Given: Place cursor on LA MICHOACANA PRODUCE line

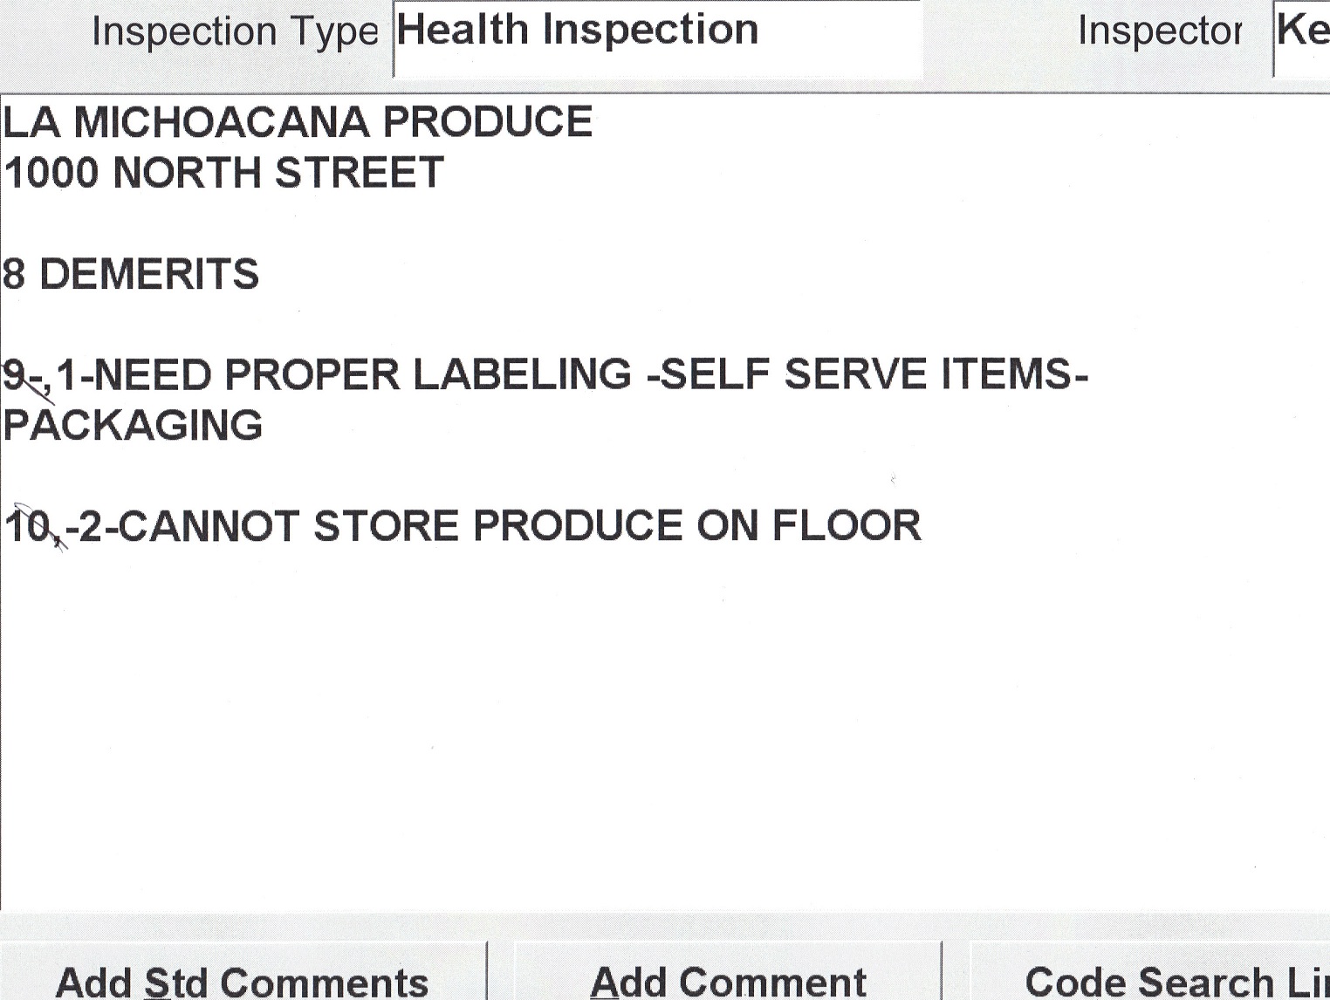Looking at the screenshot, I should [x=298, y=122].
